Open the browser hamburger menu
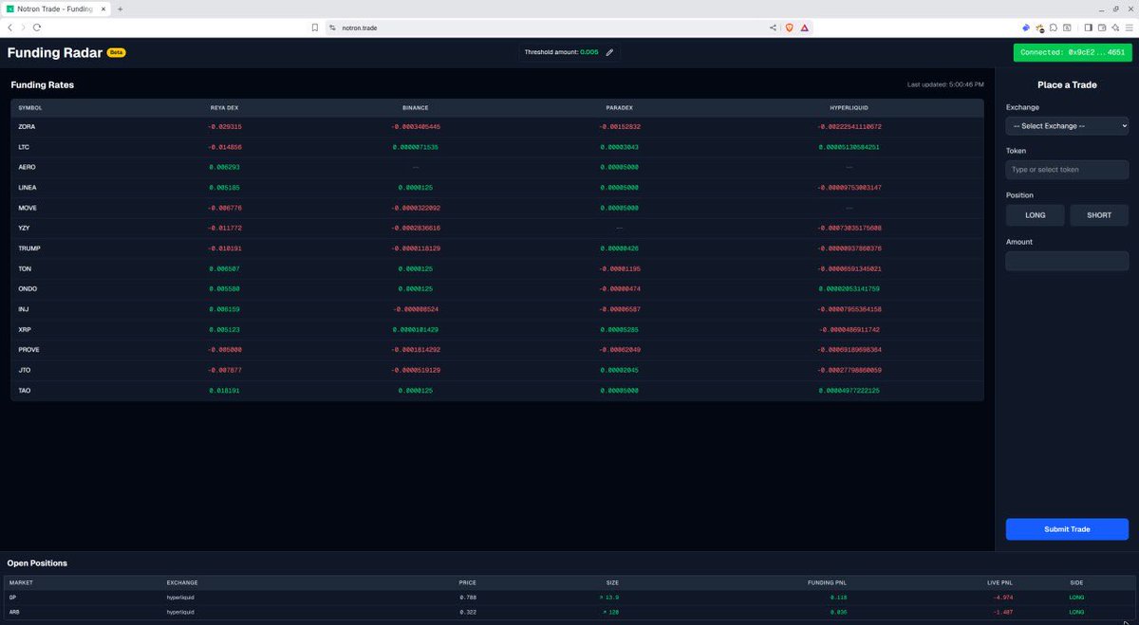This screenshot has width=1139, height=625. pyautogui.click(x=1129, y=28)
